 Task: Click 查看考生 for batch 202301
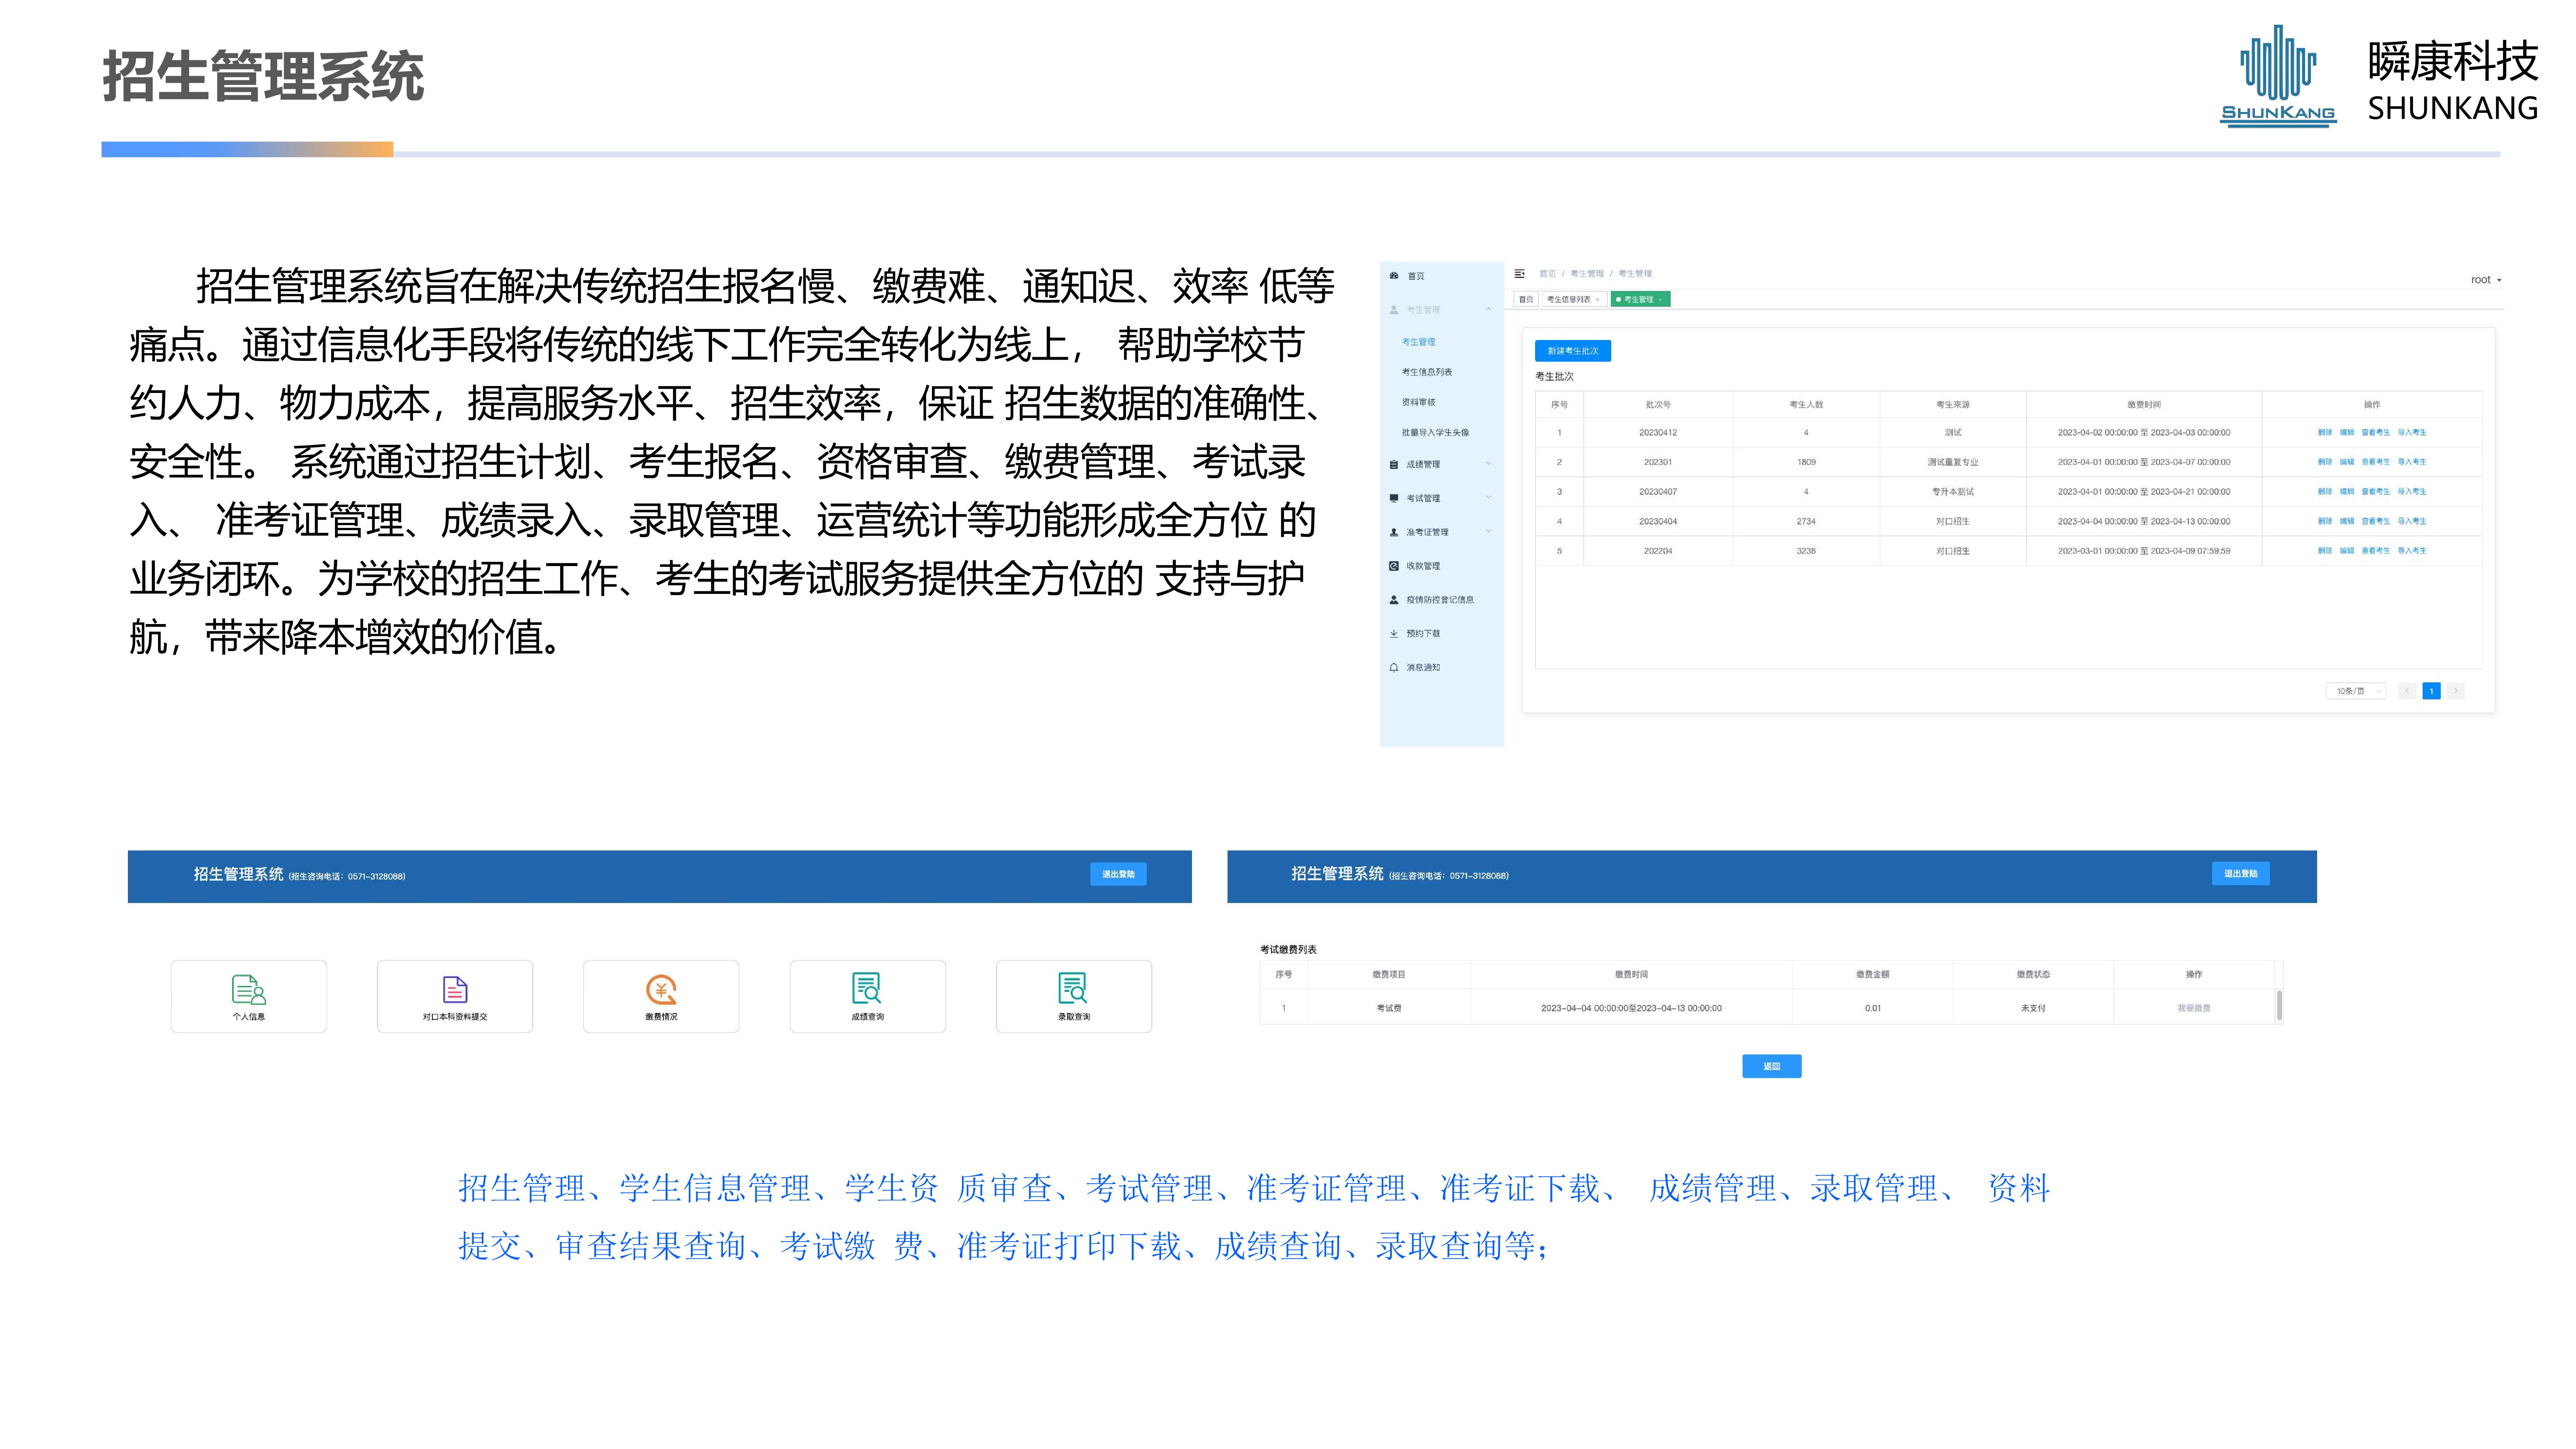click(2375, 462)
